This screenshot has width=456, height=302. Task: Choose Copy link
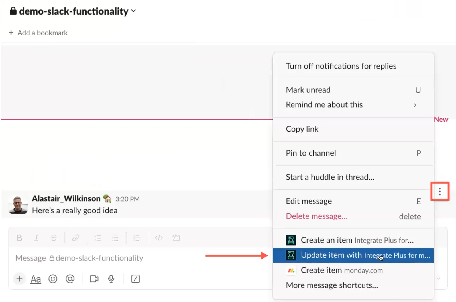point(353,129)
